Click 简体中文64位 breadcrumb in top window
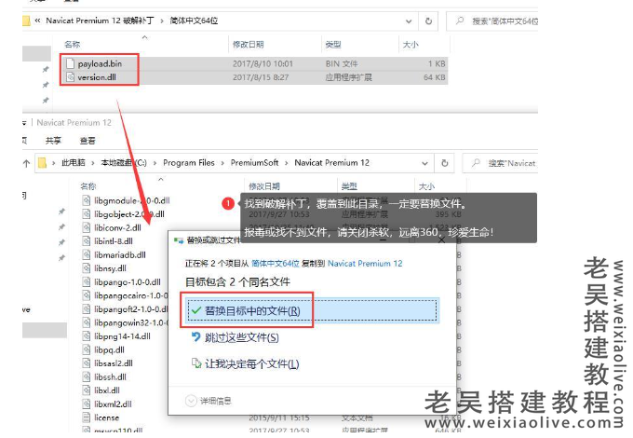633x438 pixels. point(194,21)
